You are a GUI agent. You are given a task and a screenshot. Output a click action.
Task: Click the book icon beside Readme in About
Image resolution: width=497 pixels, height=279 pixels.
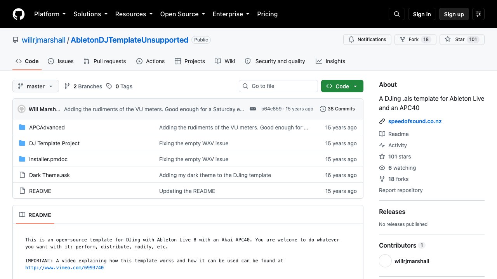[x=382, y=134]
